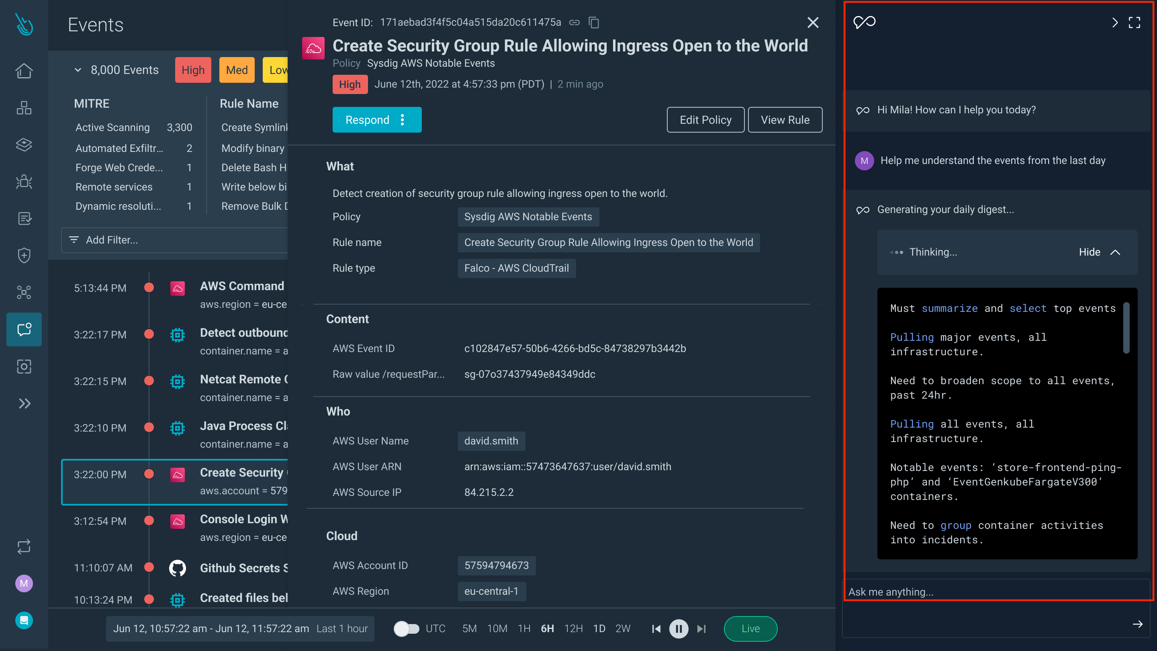The image size is (1157, 651).
Task: Expand sidebar with double chevron icon
Action: tap(24, 403)
